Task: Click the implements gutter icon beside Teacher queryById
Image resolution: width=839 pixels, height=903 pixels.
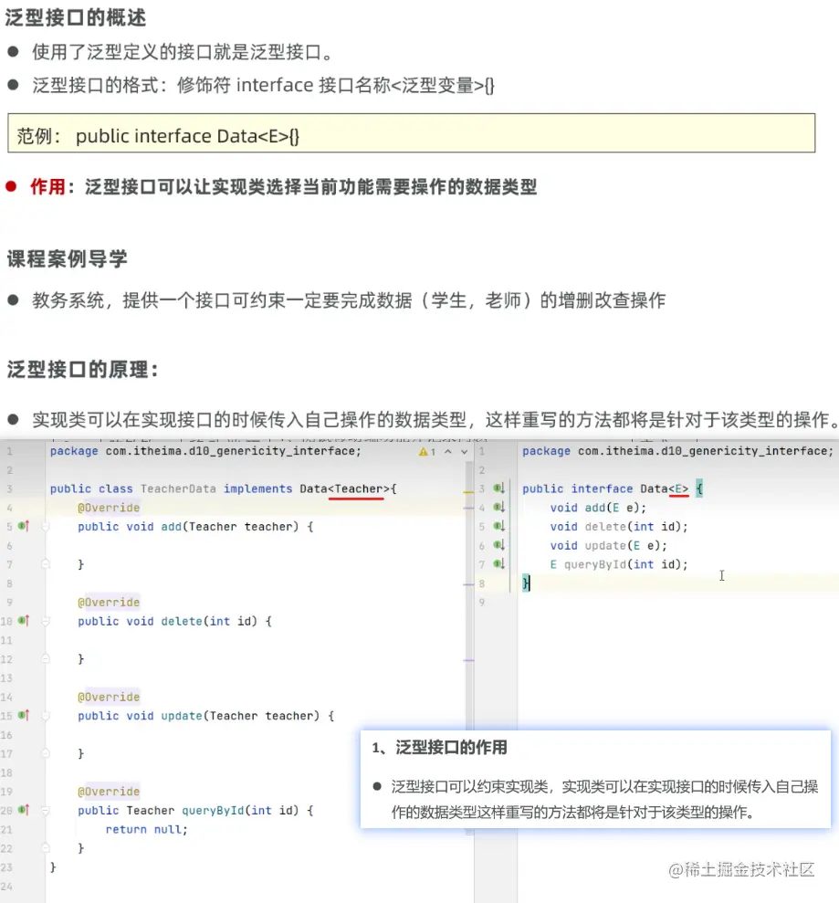Action: click(x=24, y=810)
